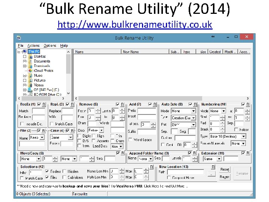Image resolution: width=269 pixels, height=202 pixels.
Task: Click the iCloud Photos icon
Action: 30,71
